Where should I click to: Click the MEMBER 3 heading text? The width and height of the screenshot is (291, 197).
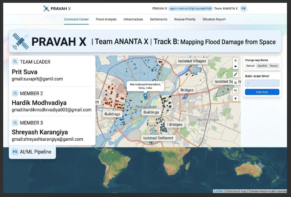point(31,123)
